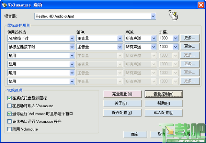The height and width of the screenshot is (143, 206).
Task: Open 音量控制(V) button
Action: 164,94
